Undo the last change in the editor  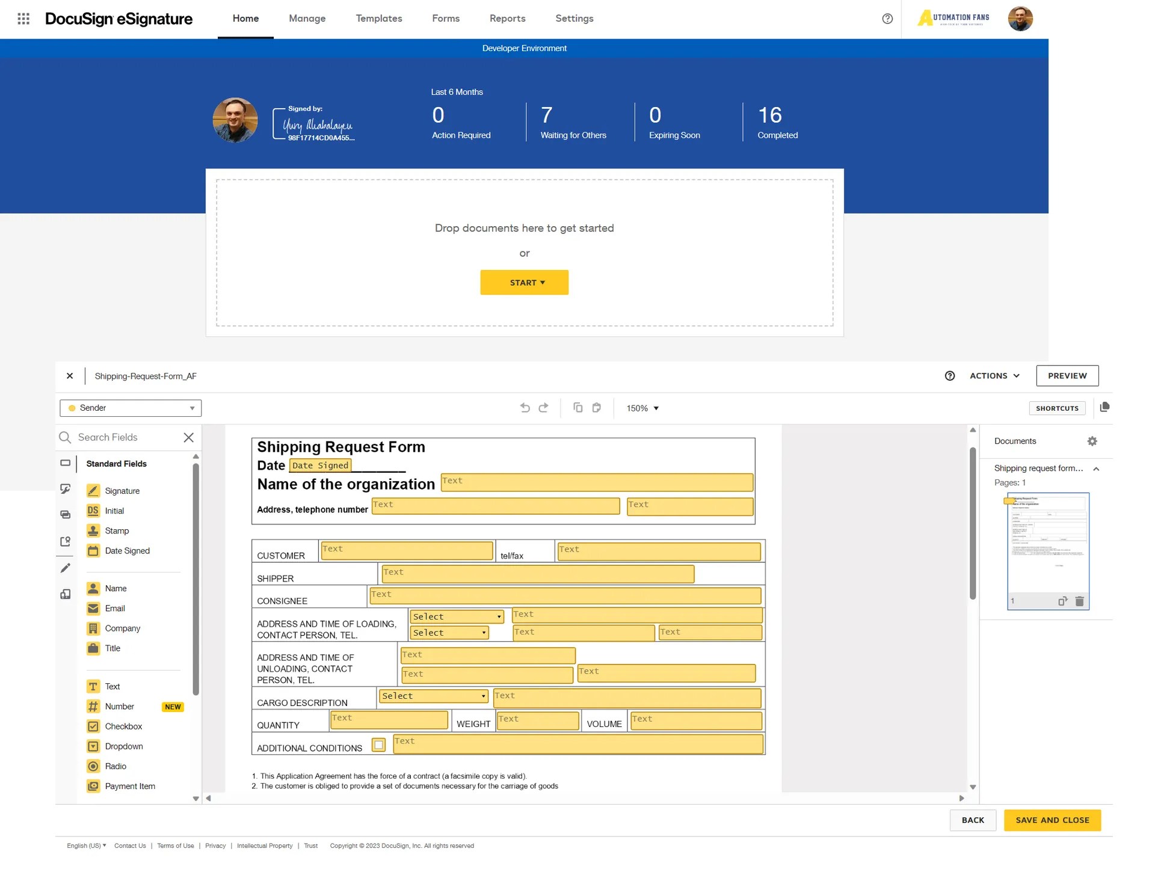click(x=525, y=407)
